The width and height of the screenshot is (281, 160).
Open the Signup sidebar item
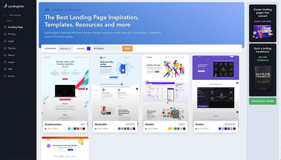pyautogui.click(x=12, y=48)
